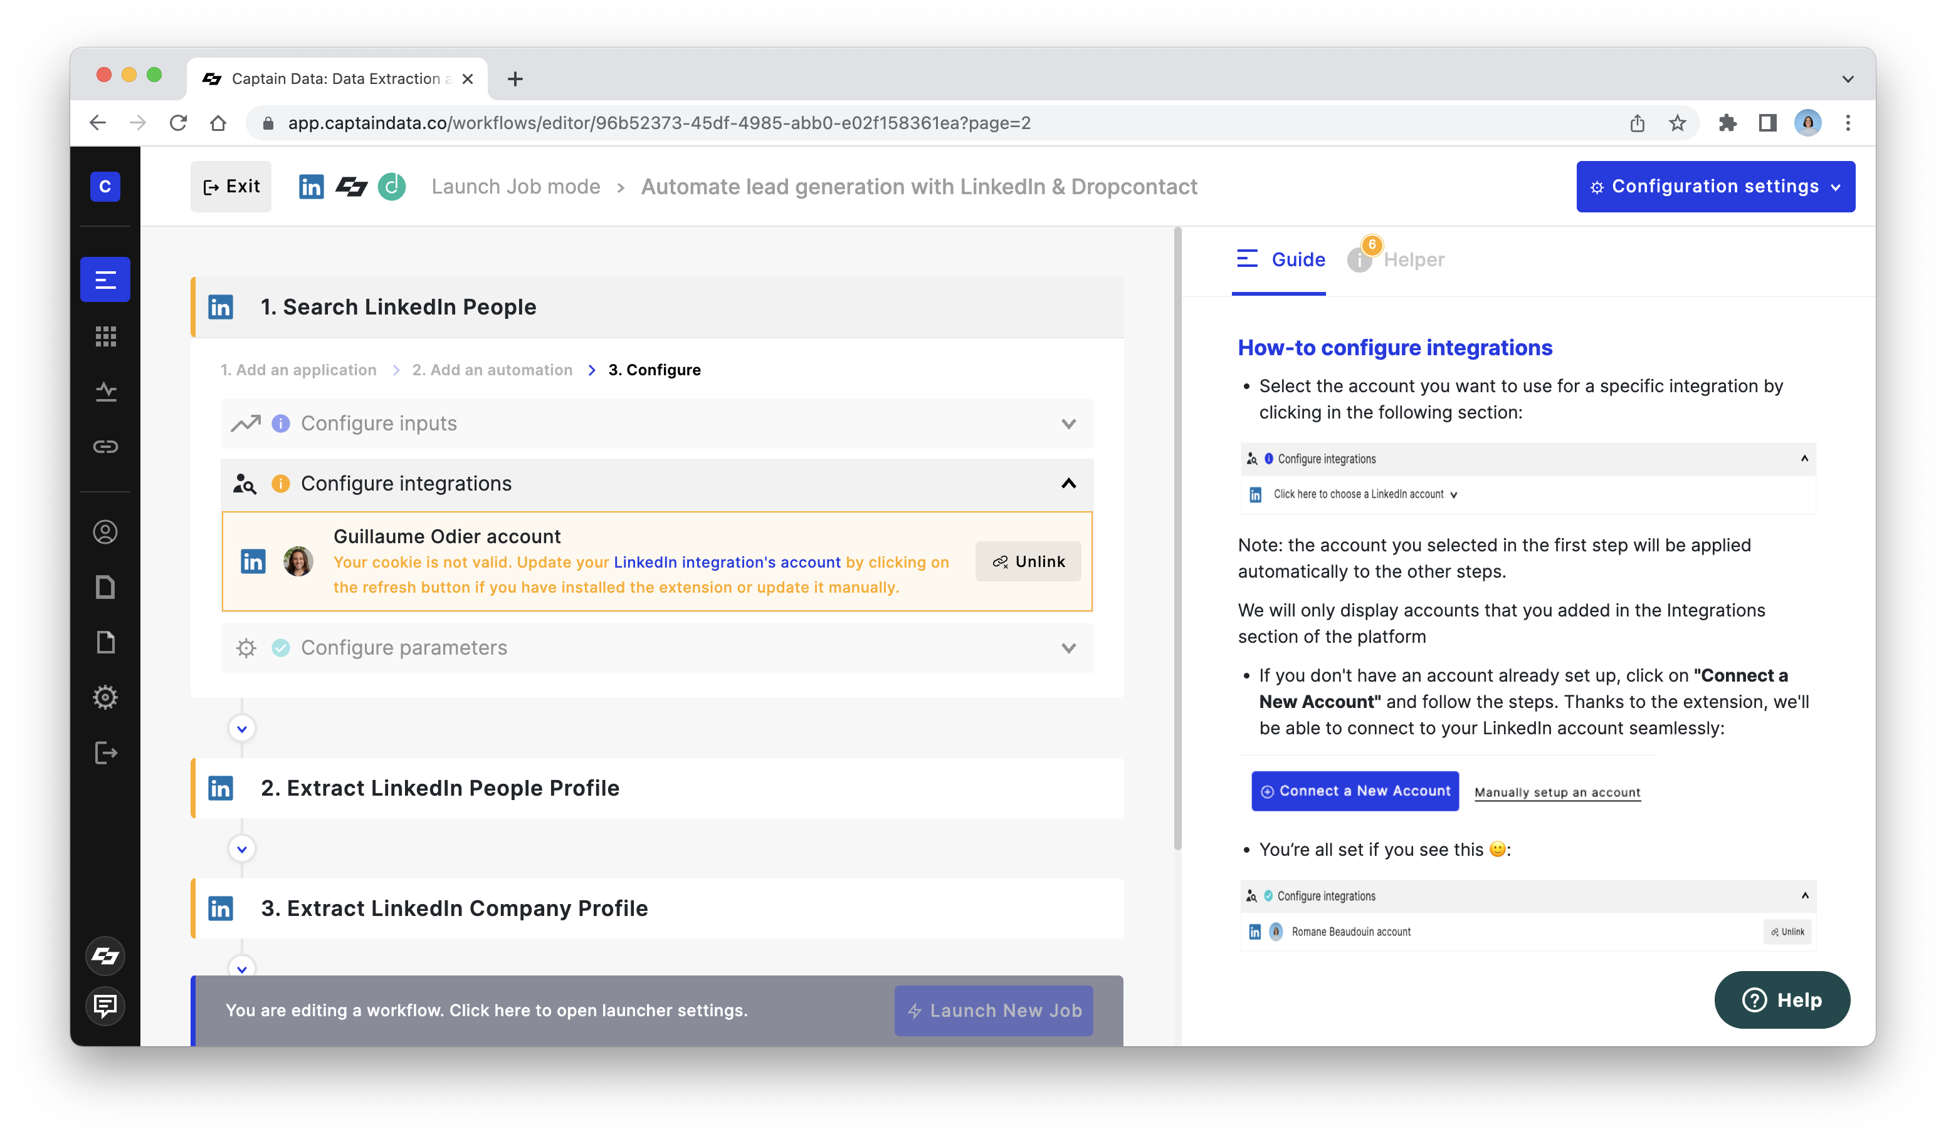
Task: Open the first document sidebar icon
Action: (105, 587)
